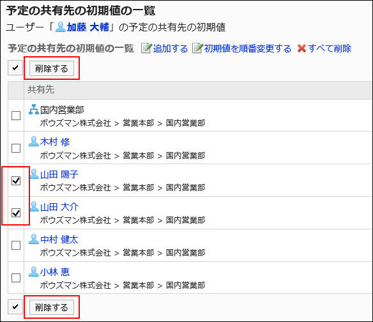The image size is (373, 322).
Task: Click the 追加する link
Action: click(171, 49)
